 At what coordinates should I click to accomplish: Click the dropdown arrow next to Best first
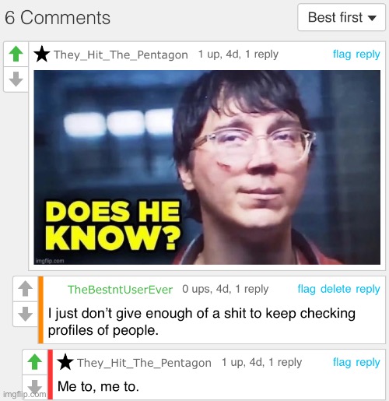click(x=372, y=18)
